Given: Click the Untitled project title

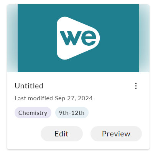Looking at the screenshot, I should (29, 86).
